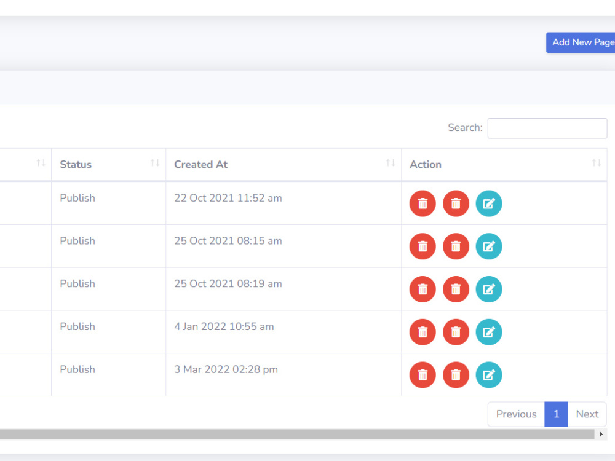This screenshot has height=461, width=615.
Task: Click Publish status in 22 Oct 2021 row
Action: coord(77,198)
